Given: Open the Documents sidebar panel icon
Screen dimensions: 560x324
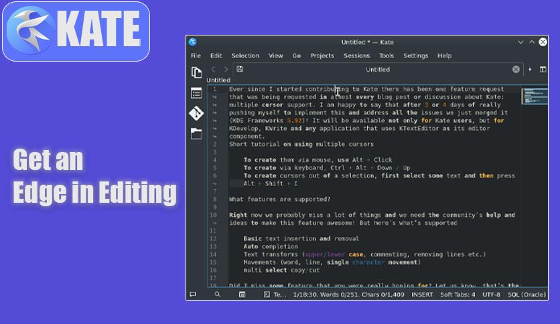Looking at the screenshot, I should tap(196, 72).
